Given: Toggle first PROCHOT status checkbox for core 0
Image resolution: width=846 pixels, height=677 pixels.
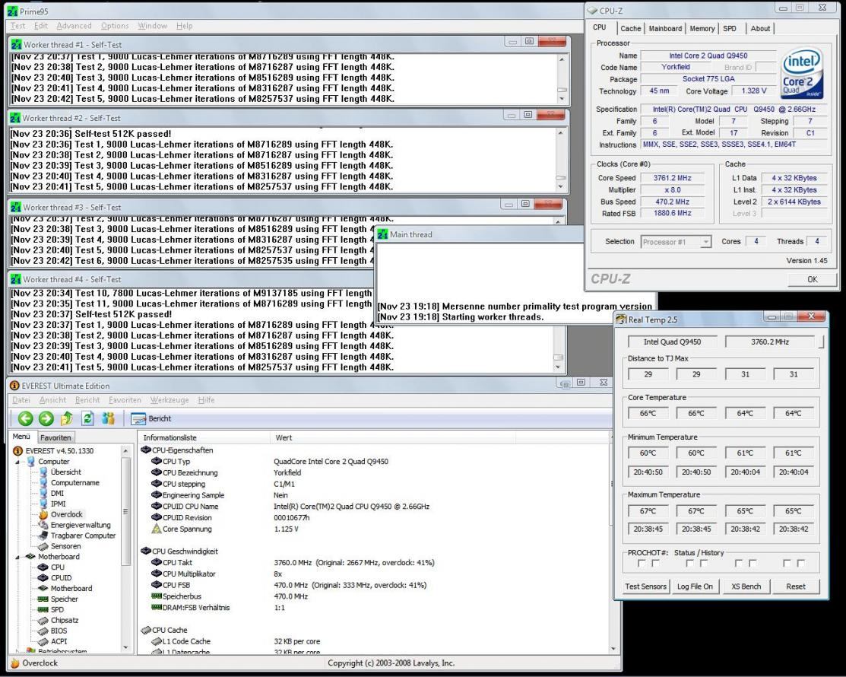Looking at the screenshot, I should (642, 564).
